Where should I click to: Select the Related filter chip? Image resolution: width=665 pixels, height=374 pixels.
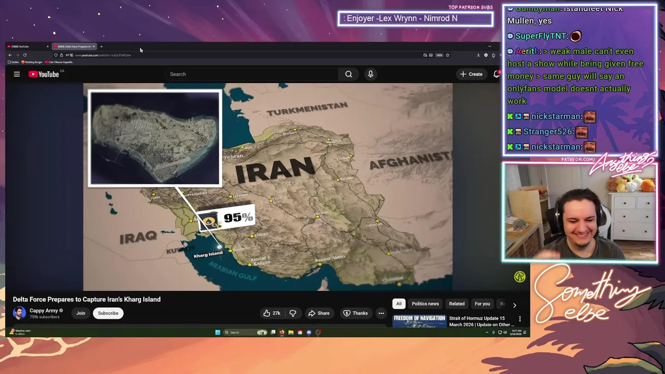coord(457,304)
